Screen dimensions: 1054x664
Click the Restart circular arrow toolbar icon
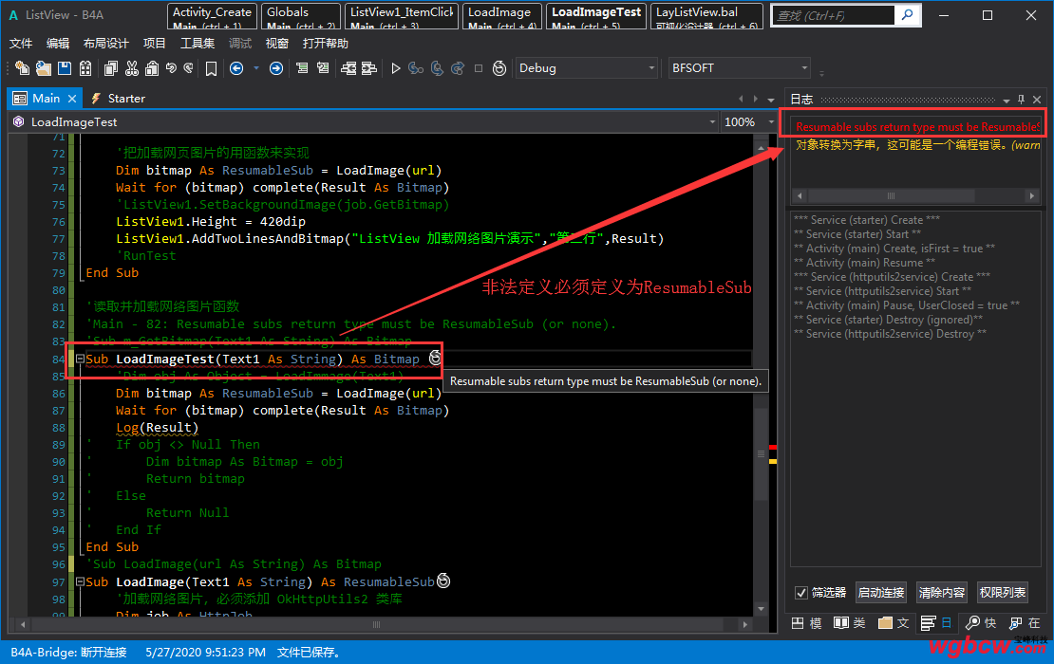[x=499, y=67]
